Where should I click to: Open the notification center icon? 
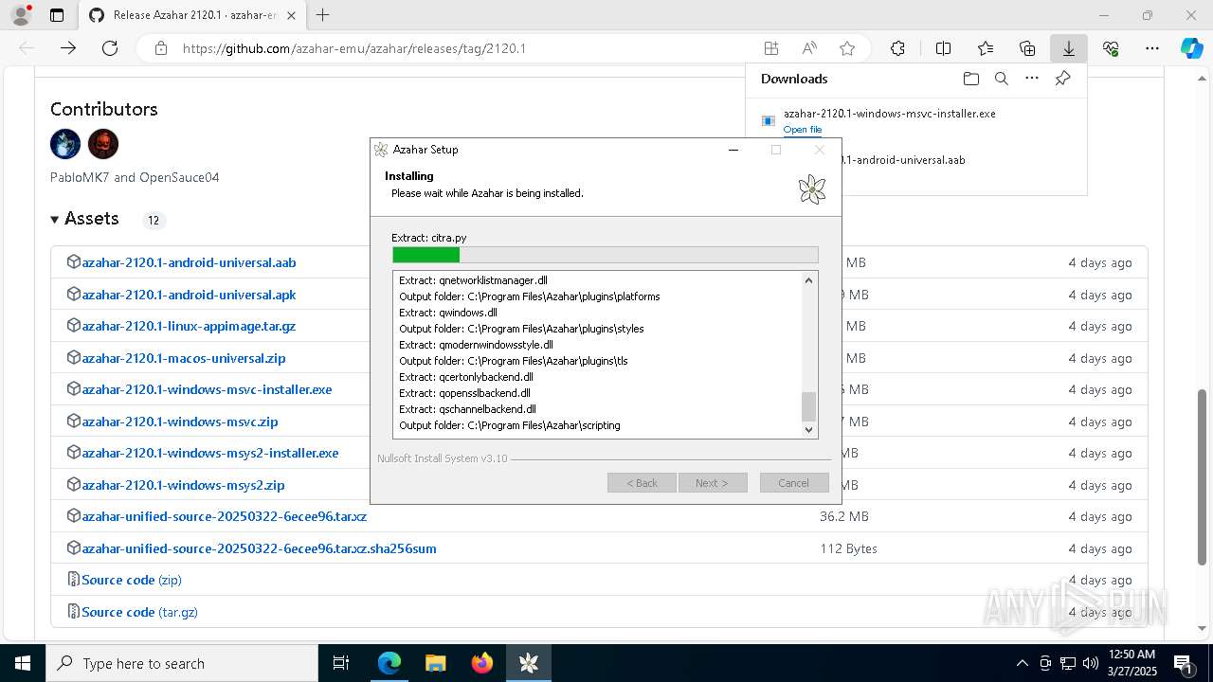1183,663
